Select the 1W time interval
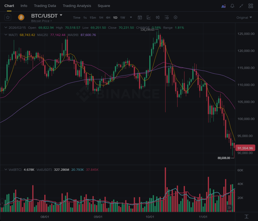The height and width of the screenshot is (221, 258). coord(123,18)
